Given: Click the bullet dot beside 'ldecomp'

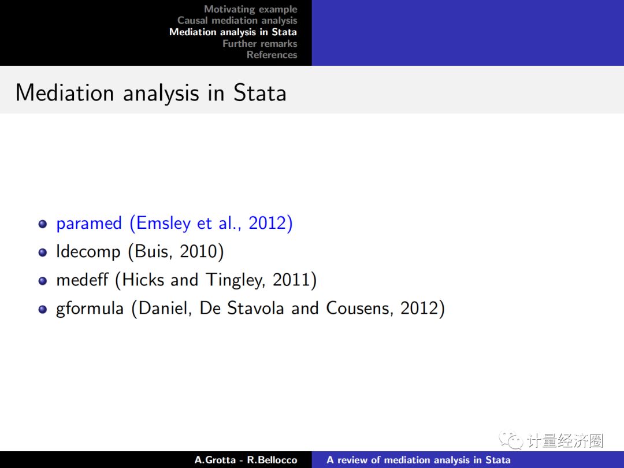Looking at the screenshot, I should pos(43,252).
